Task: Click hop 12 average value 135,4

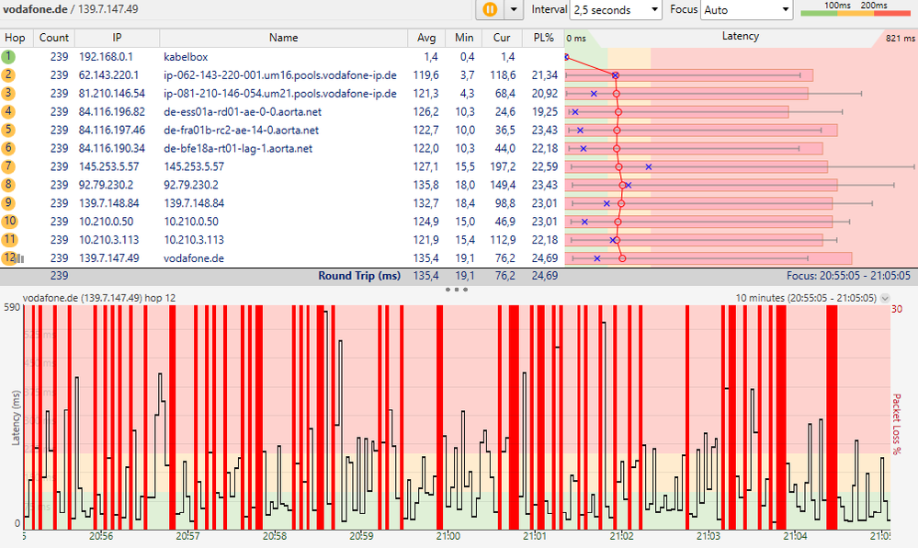Action: pyautogui.click(x=425, y=257)
